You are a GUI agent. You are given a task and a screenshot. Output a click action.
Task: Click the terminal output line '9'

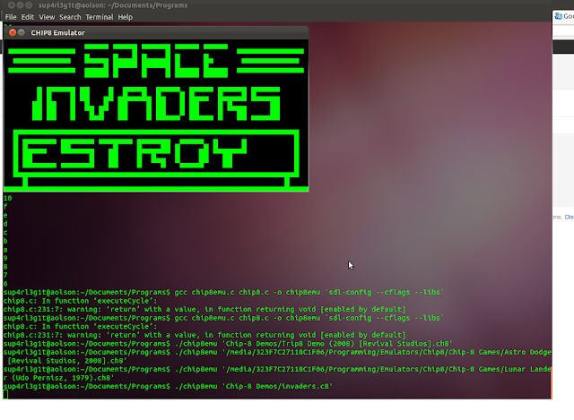5,258
